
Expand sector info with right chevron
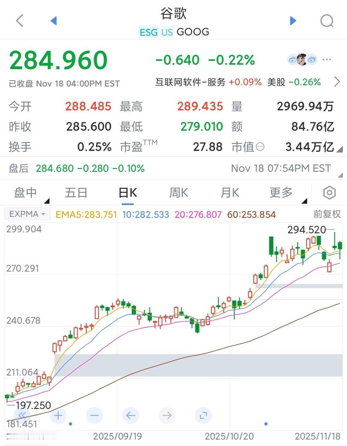pyautogui.click(x=337, y=82)
